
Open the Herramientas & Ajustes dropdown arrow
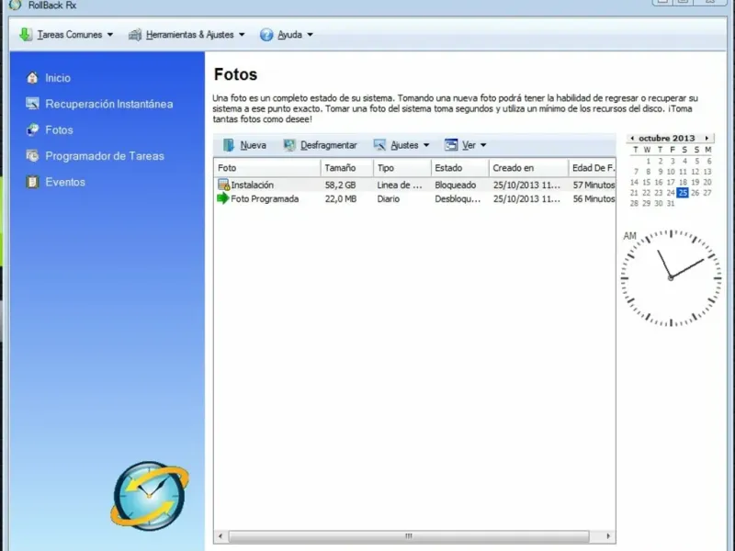[x=242, y=35]
